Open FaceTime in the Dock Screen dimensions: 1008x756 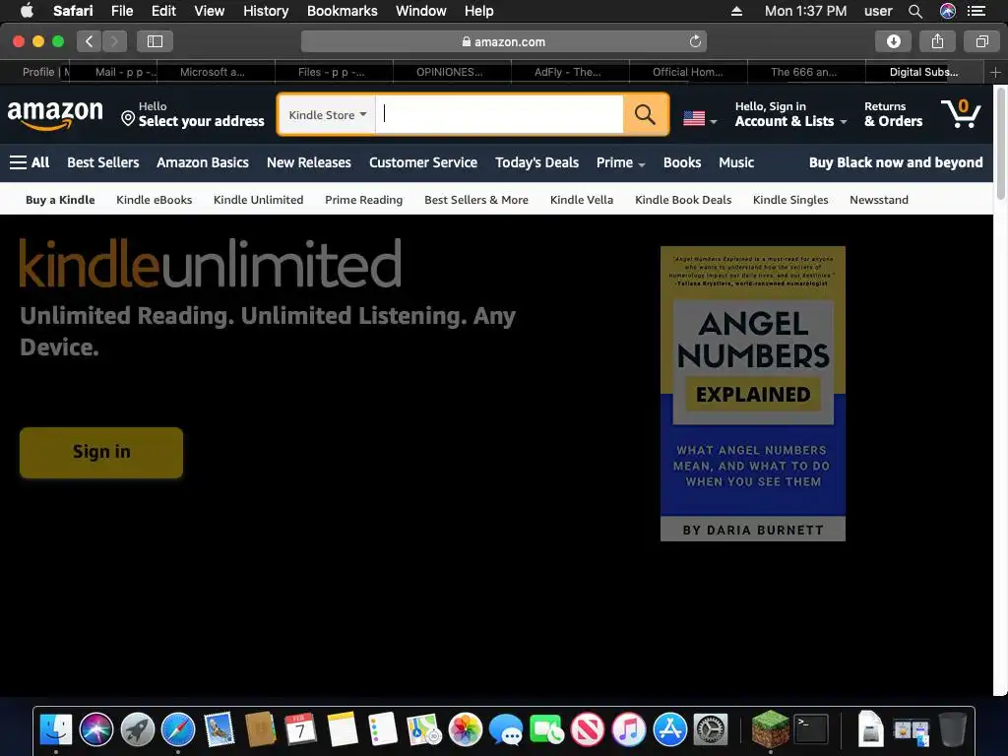[x=547, y=729]
